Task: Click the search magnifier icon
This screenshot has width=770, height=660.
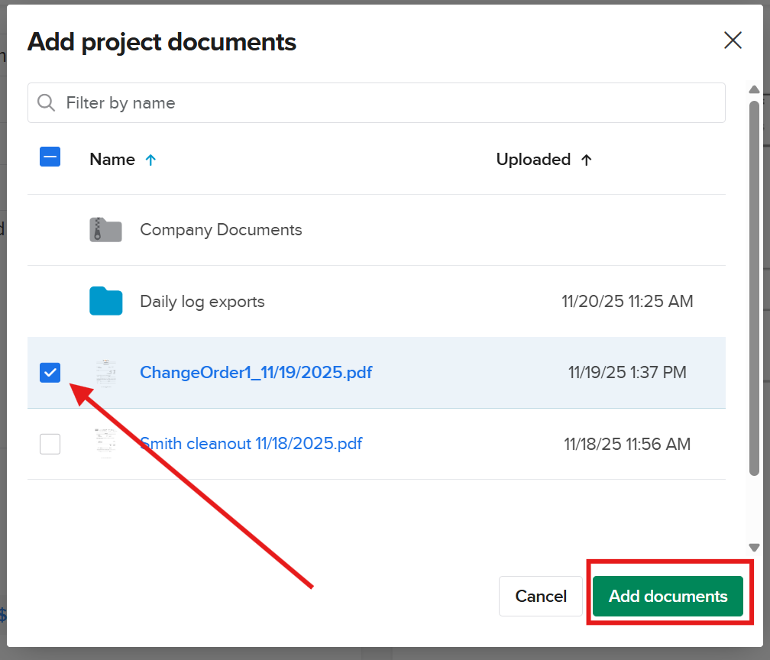Action: click(x=46, y=102)
